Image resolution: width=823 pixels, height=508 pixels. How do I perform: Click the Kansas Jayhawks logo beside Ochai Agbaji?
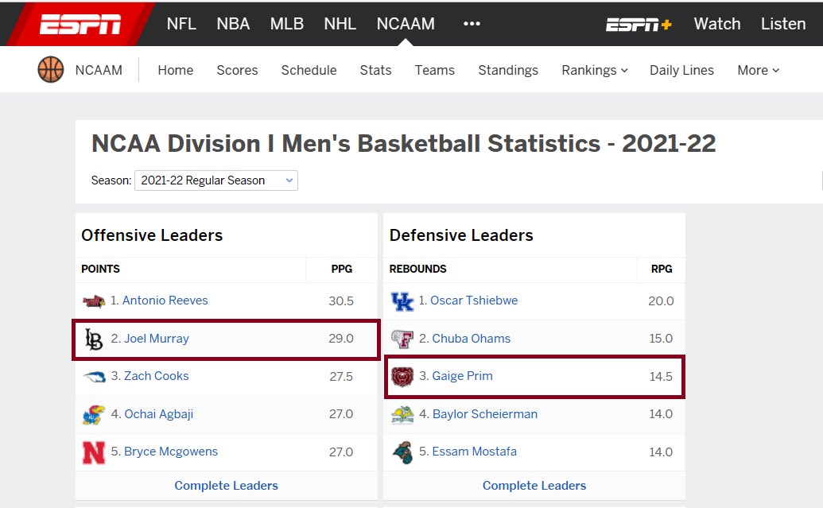click(x=94, y=414)
